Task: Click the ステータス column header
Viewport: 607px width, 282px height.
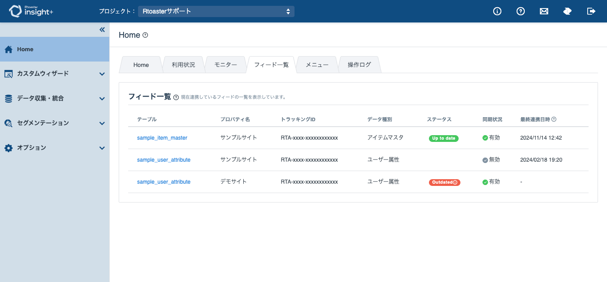Action: coord(439,119)
